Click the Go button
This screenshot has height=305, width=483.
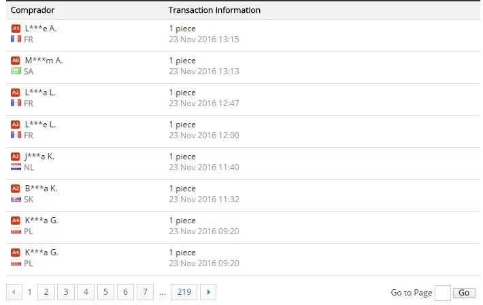pos(464,293)
